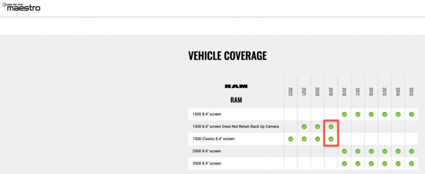The width and height of the screenshot is (425, 174).
Task: Click 2018 checkmark for 3500 8.4" screen
Action: point(344,164)
